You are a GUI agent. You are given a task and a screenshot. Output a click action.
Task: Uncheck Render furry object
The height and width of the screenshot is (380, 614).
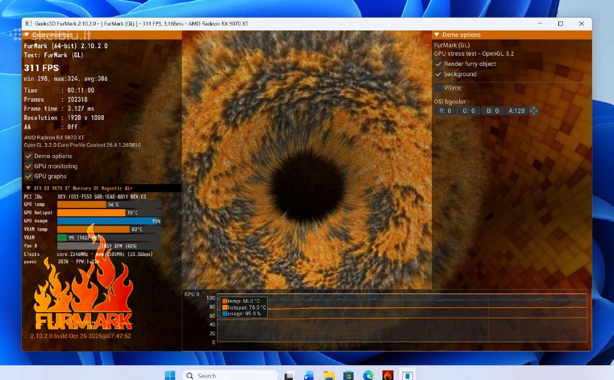click(438, 64)
